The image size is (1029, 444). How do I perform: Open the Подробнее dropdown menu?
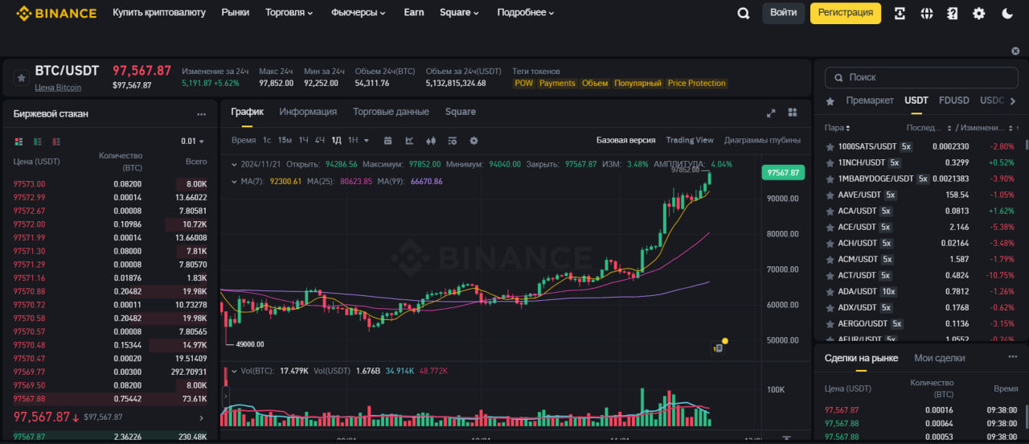pyautogui.click(x=526, y=13)
